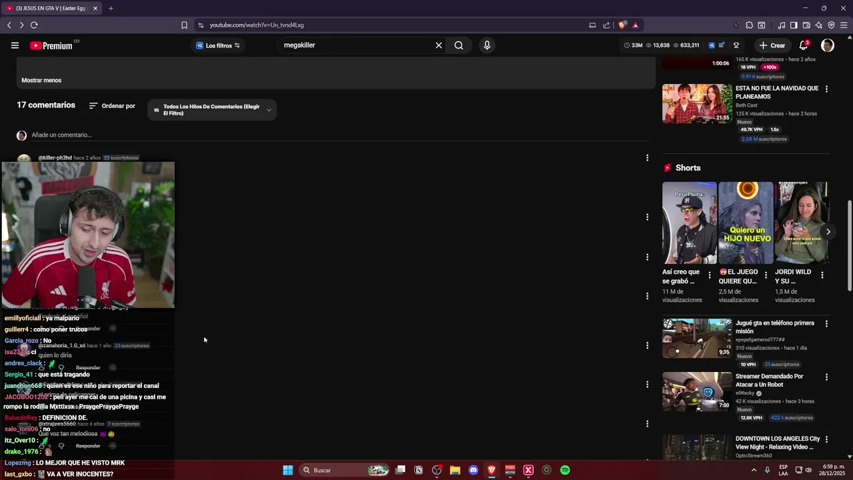The width and height of the screenshot is (853, 480).
Task: Open the ESTA NO FUE LA NAVIDAD title link
Action: click(777, 92)
